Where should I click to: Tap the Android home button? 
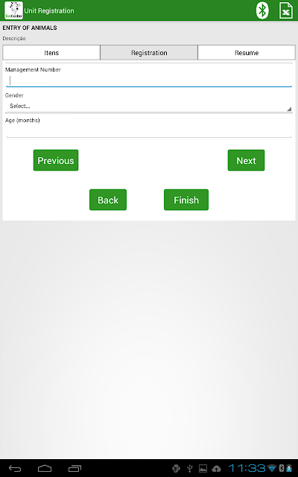[x=45, y=468]
